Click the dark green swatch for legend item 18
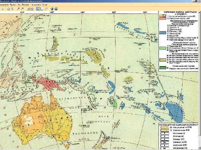The image size is (201, 150). (163, 67)
